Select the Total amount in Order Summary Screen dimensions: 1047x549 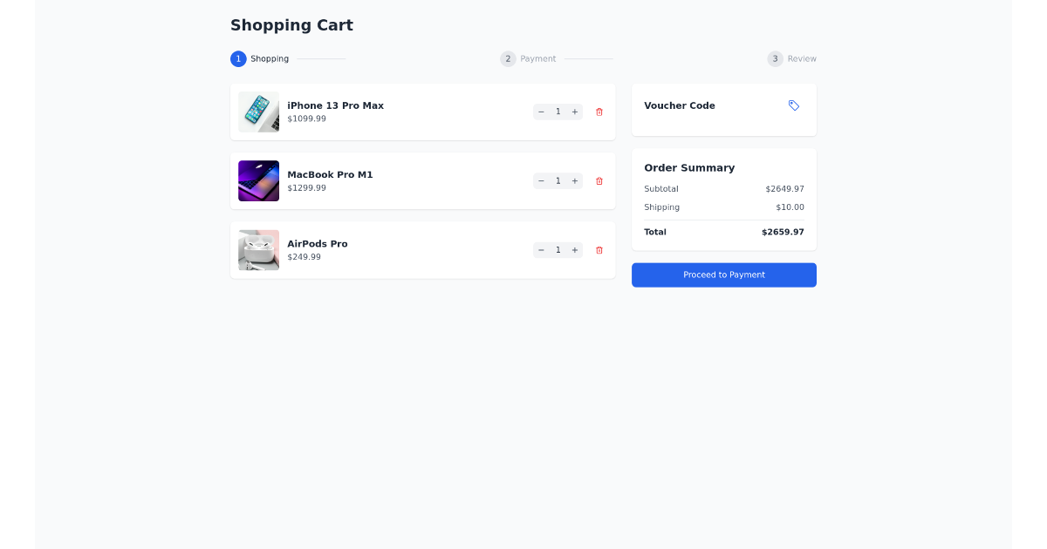[x=783, y=232]
